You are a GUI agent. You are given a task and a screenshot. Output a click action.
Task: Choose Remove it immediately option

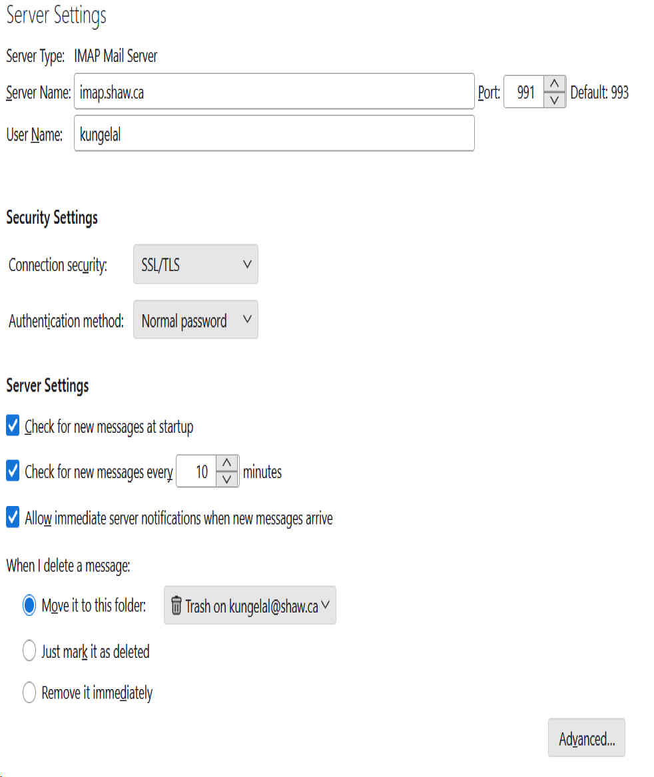29,692
